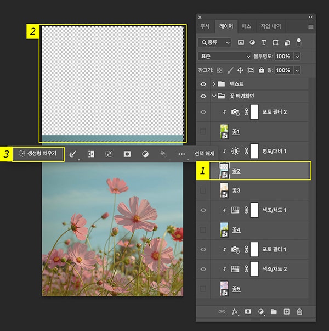Viewport: 329px width, 331px height.
Task: Create a new layer with the plus icon
Action: pyautogui.click(x=286, y=312)
